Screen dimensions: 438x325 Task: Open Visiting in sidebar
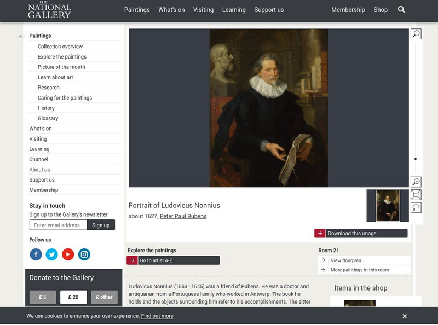pyautogui.click(x=38, y=139)
